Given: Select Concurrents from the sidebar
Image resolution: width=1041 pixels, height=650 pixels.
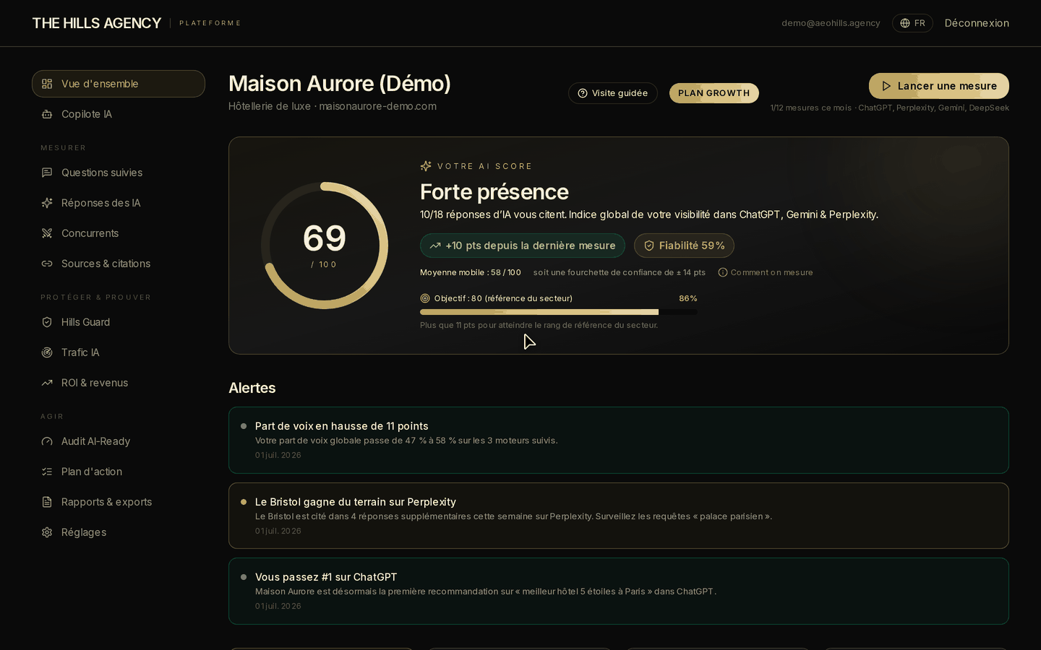Looking at the screenshot, I should click(119, 233).
